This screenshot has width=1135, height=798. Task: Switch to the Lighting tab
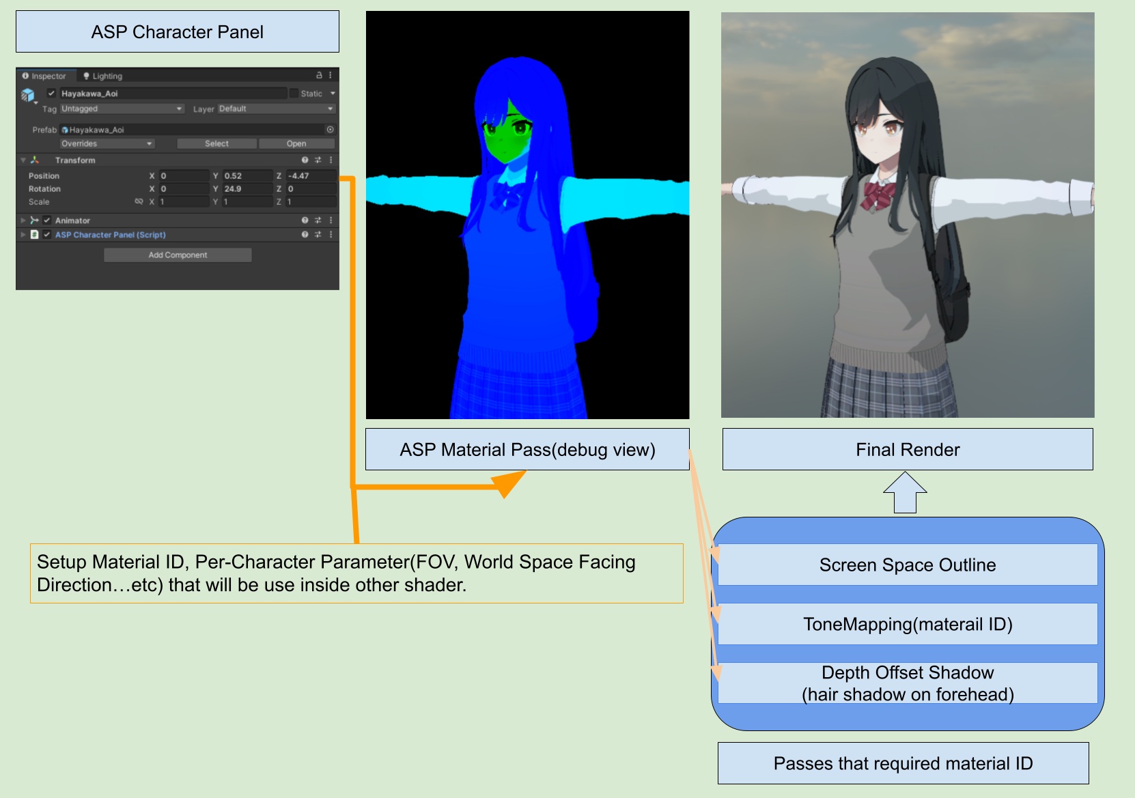[x=102, y=76]
